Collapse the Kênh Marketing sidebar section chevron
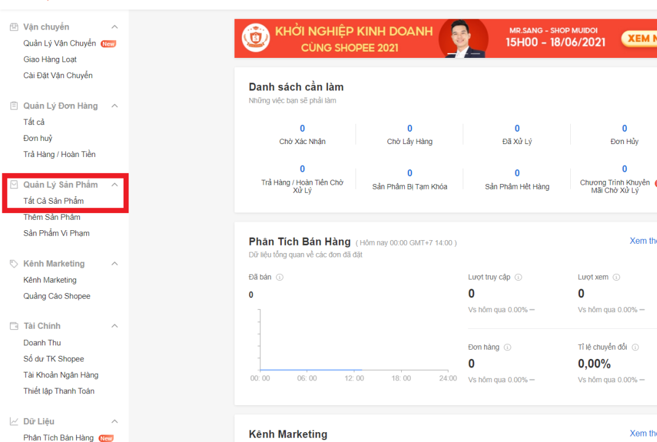 [x=114, y=263]
